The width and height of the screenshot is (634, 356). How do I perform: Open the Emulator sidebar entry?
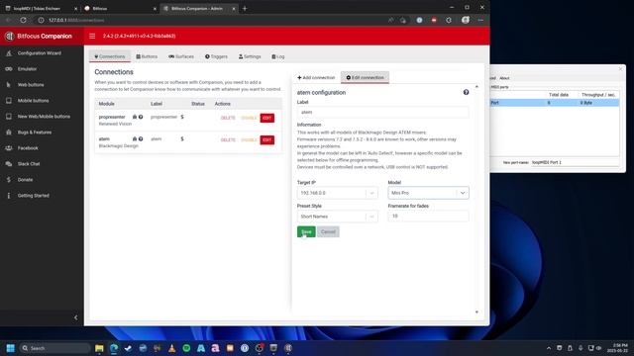[27, 69]
